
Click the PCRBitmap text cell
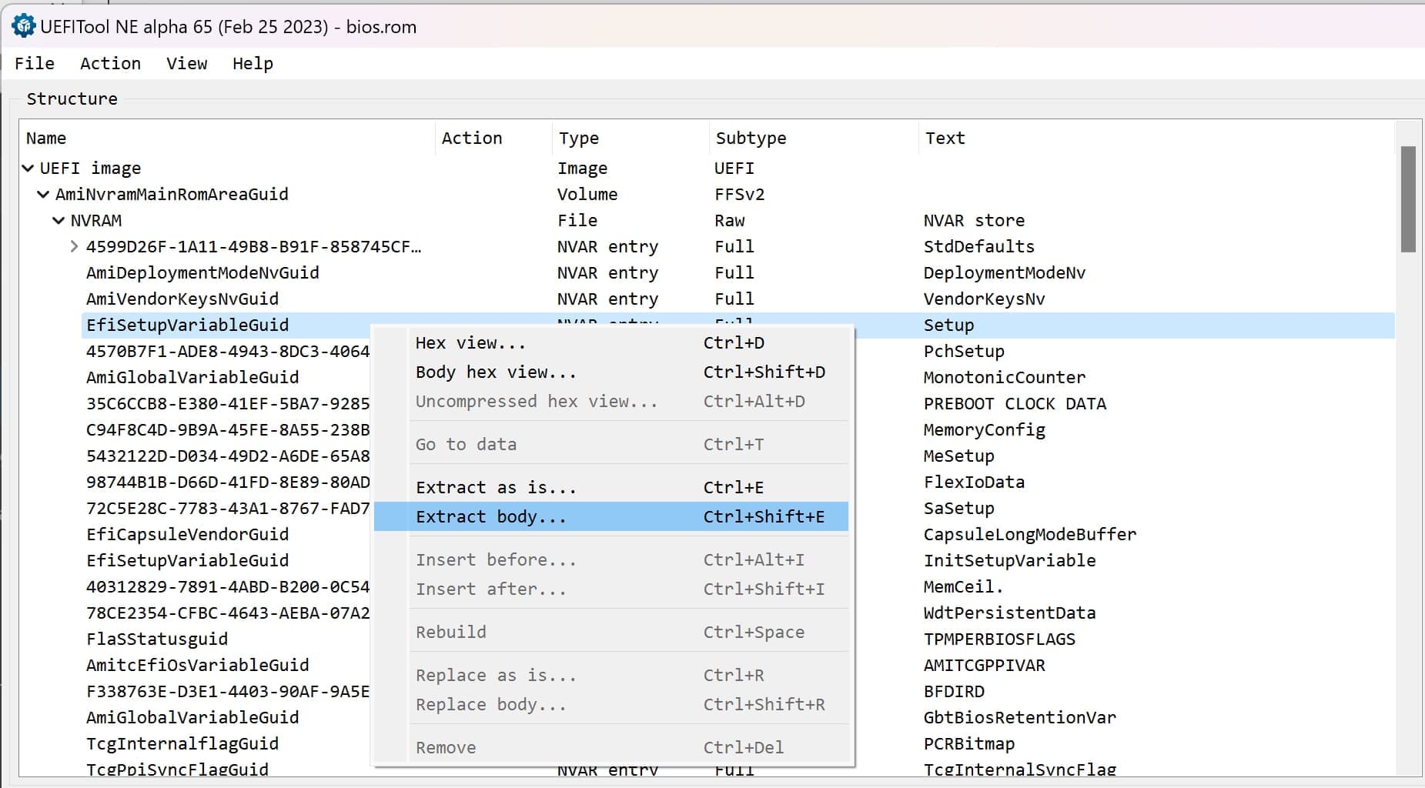(969, 743)
